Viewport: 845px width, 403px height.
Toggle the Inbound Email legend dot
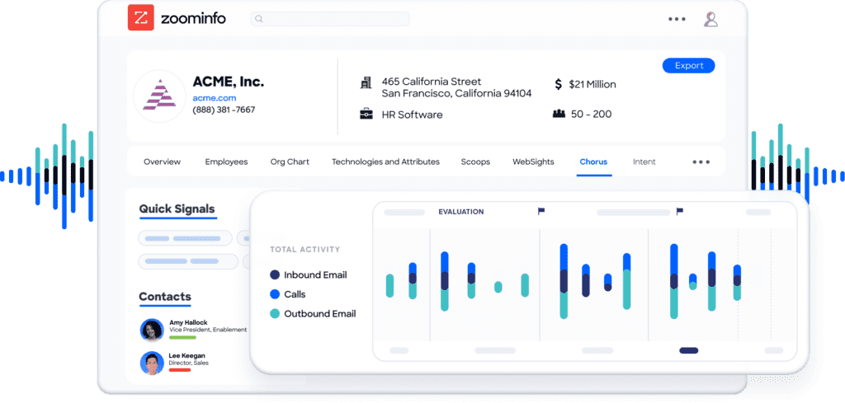pyautogui.click(x=274, y=275)
